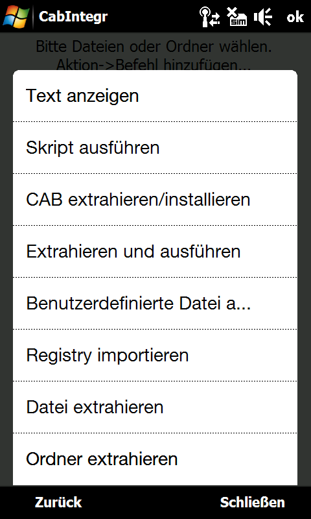Click the CabIntegr title text
The image size is (311, 519).
tap(73, 16)
